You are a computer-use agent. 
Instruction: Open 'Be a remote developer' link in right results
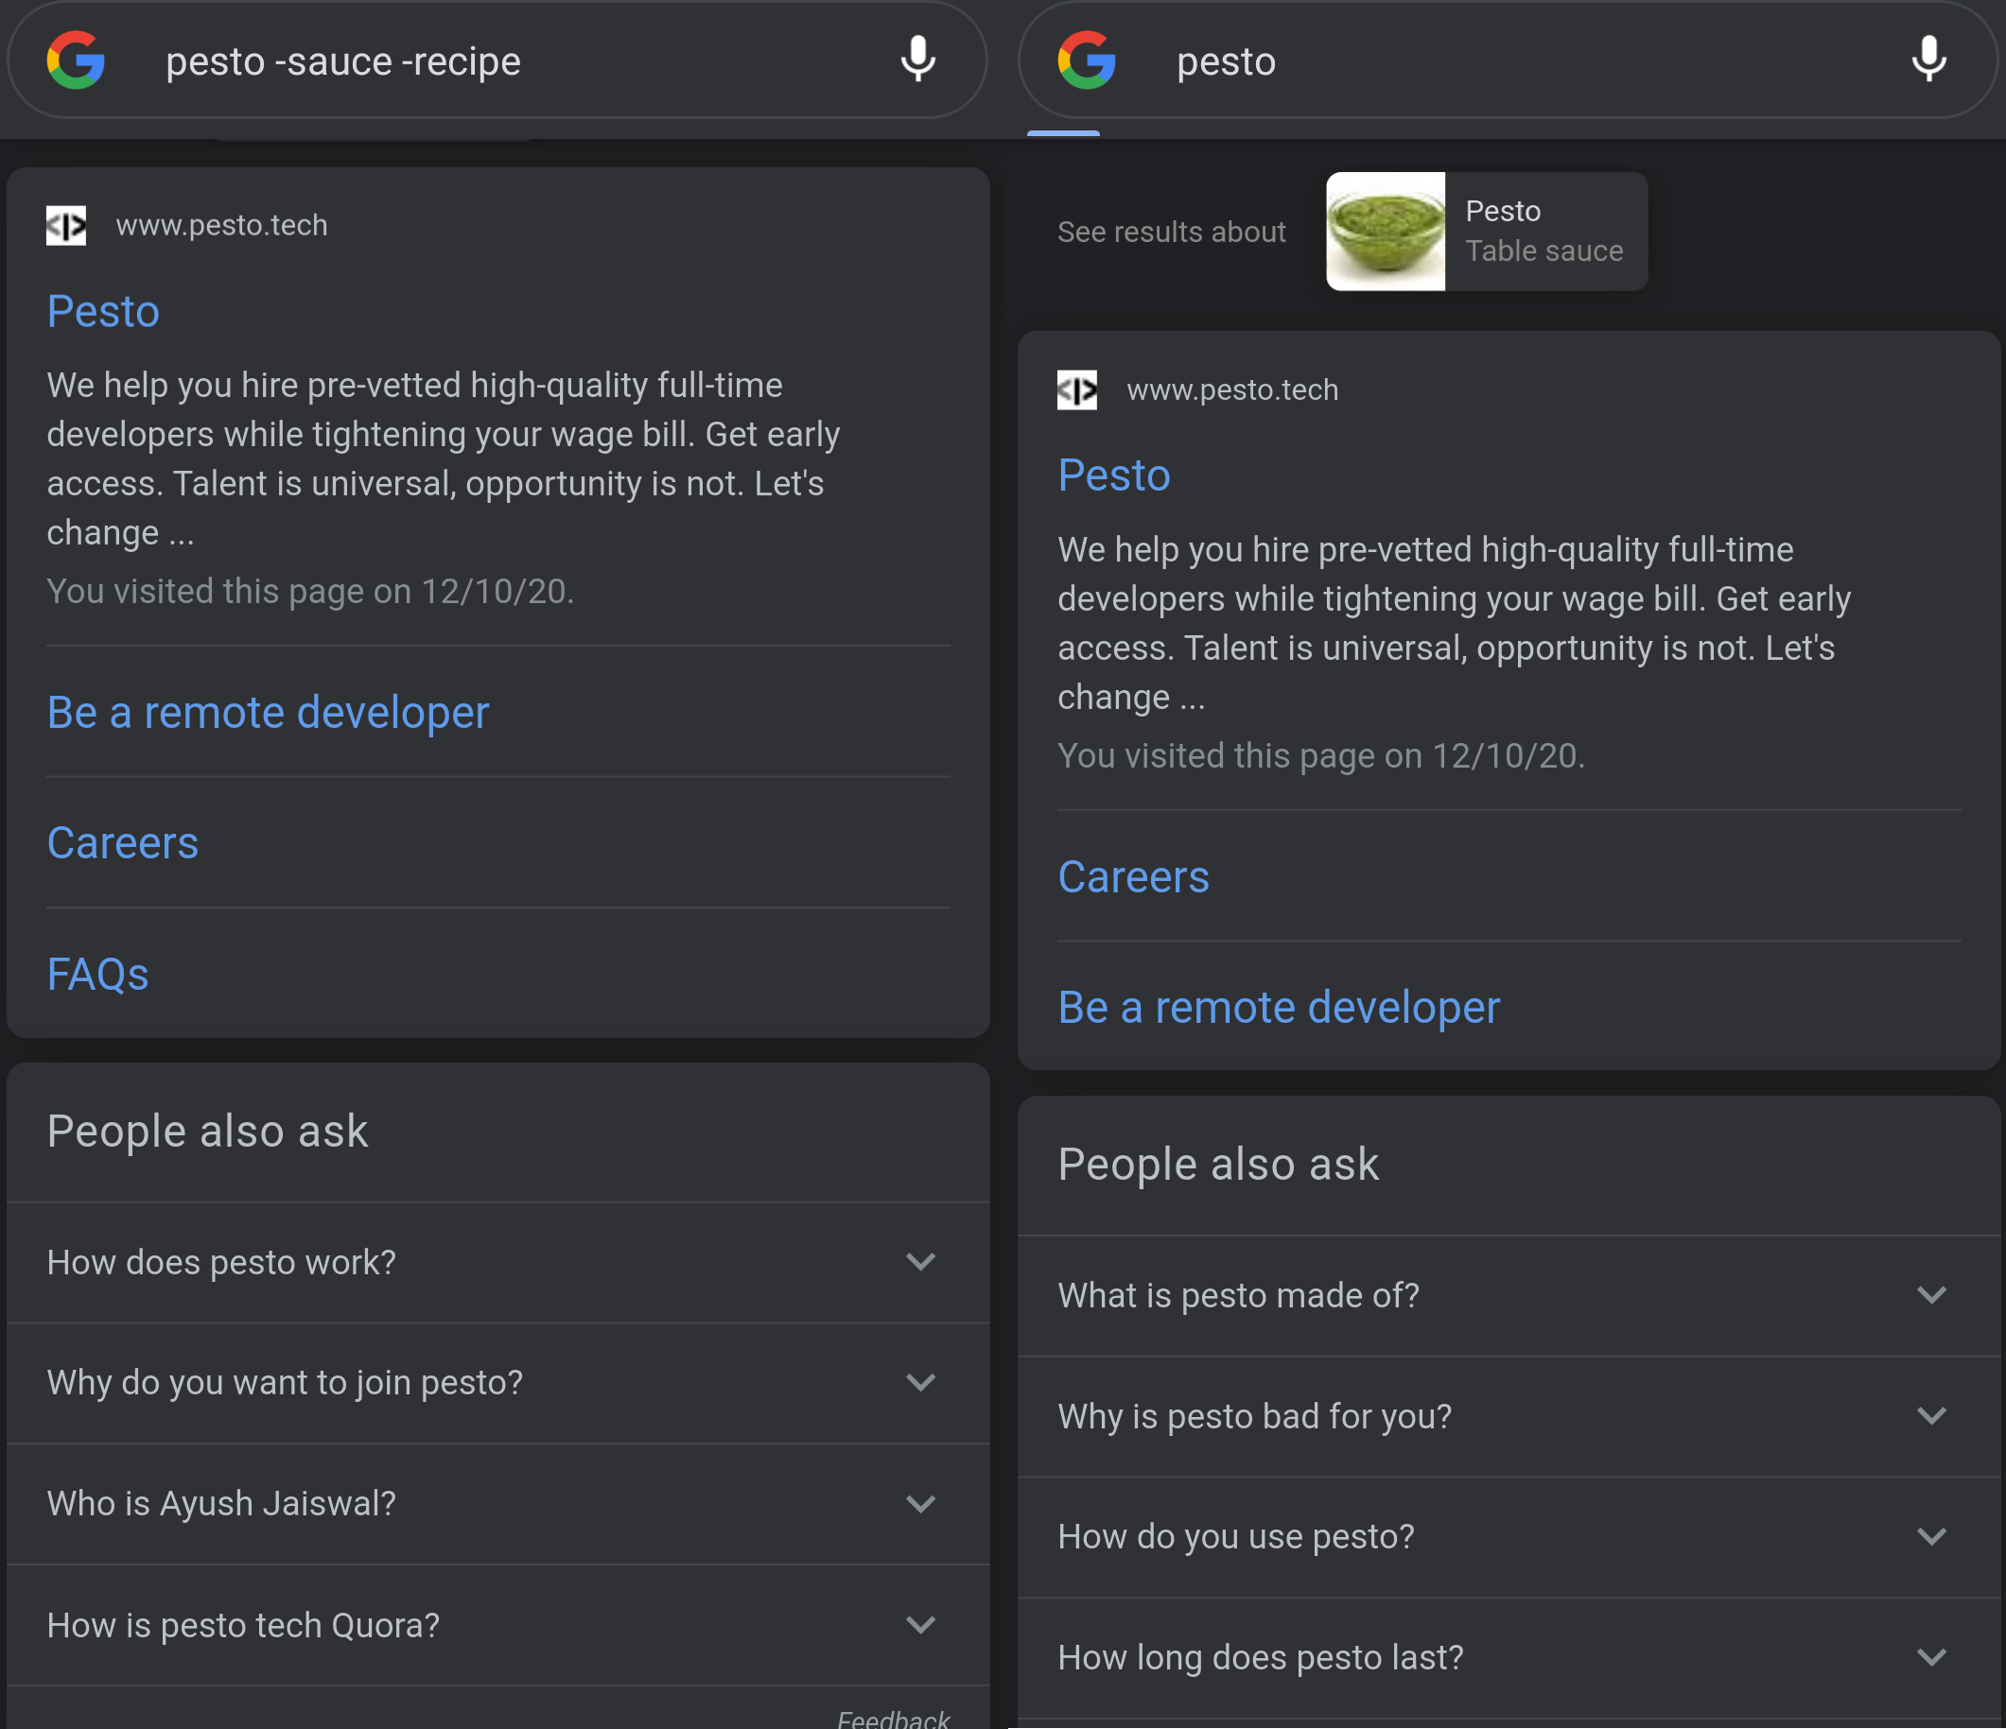(1279, 1008)
